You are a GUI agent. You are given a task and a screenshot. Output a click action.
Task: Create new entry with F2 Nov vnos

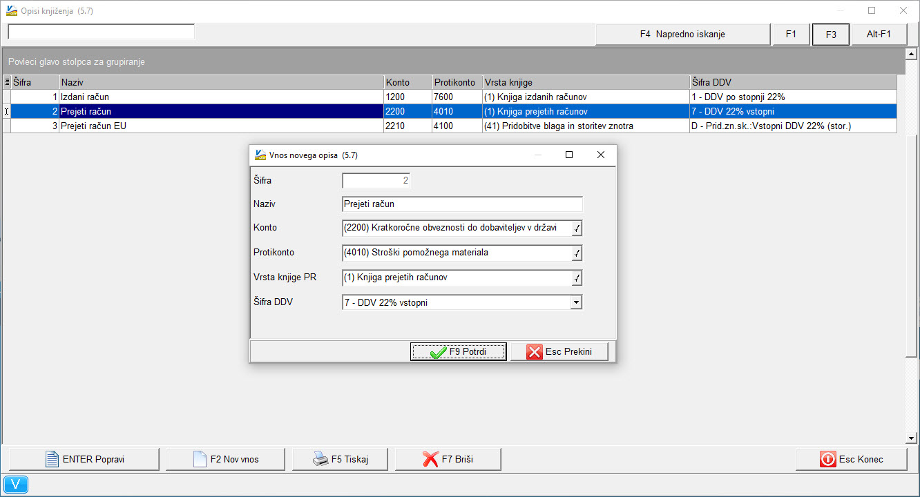tap(225, 459)
